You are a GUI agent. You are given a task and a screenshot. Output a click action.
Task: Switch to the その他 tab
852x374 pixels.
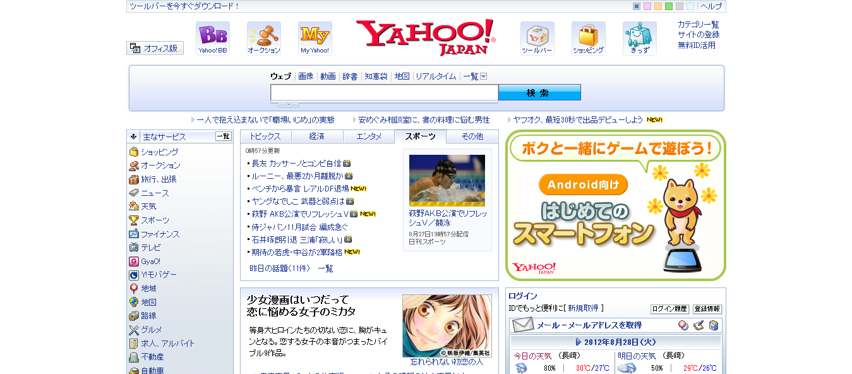472,136
